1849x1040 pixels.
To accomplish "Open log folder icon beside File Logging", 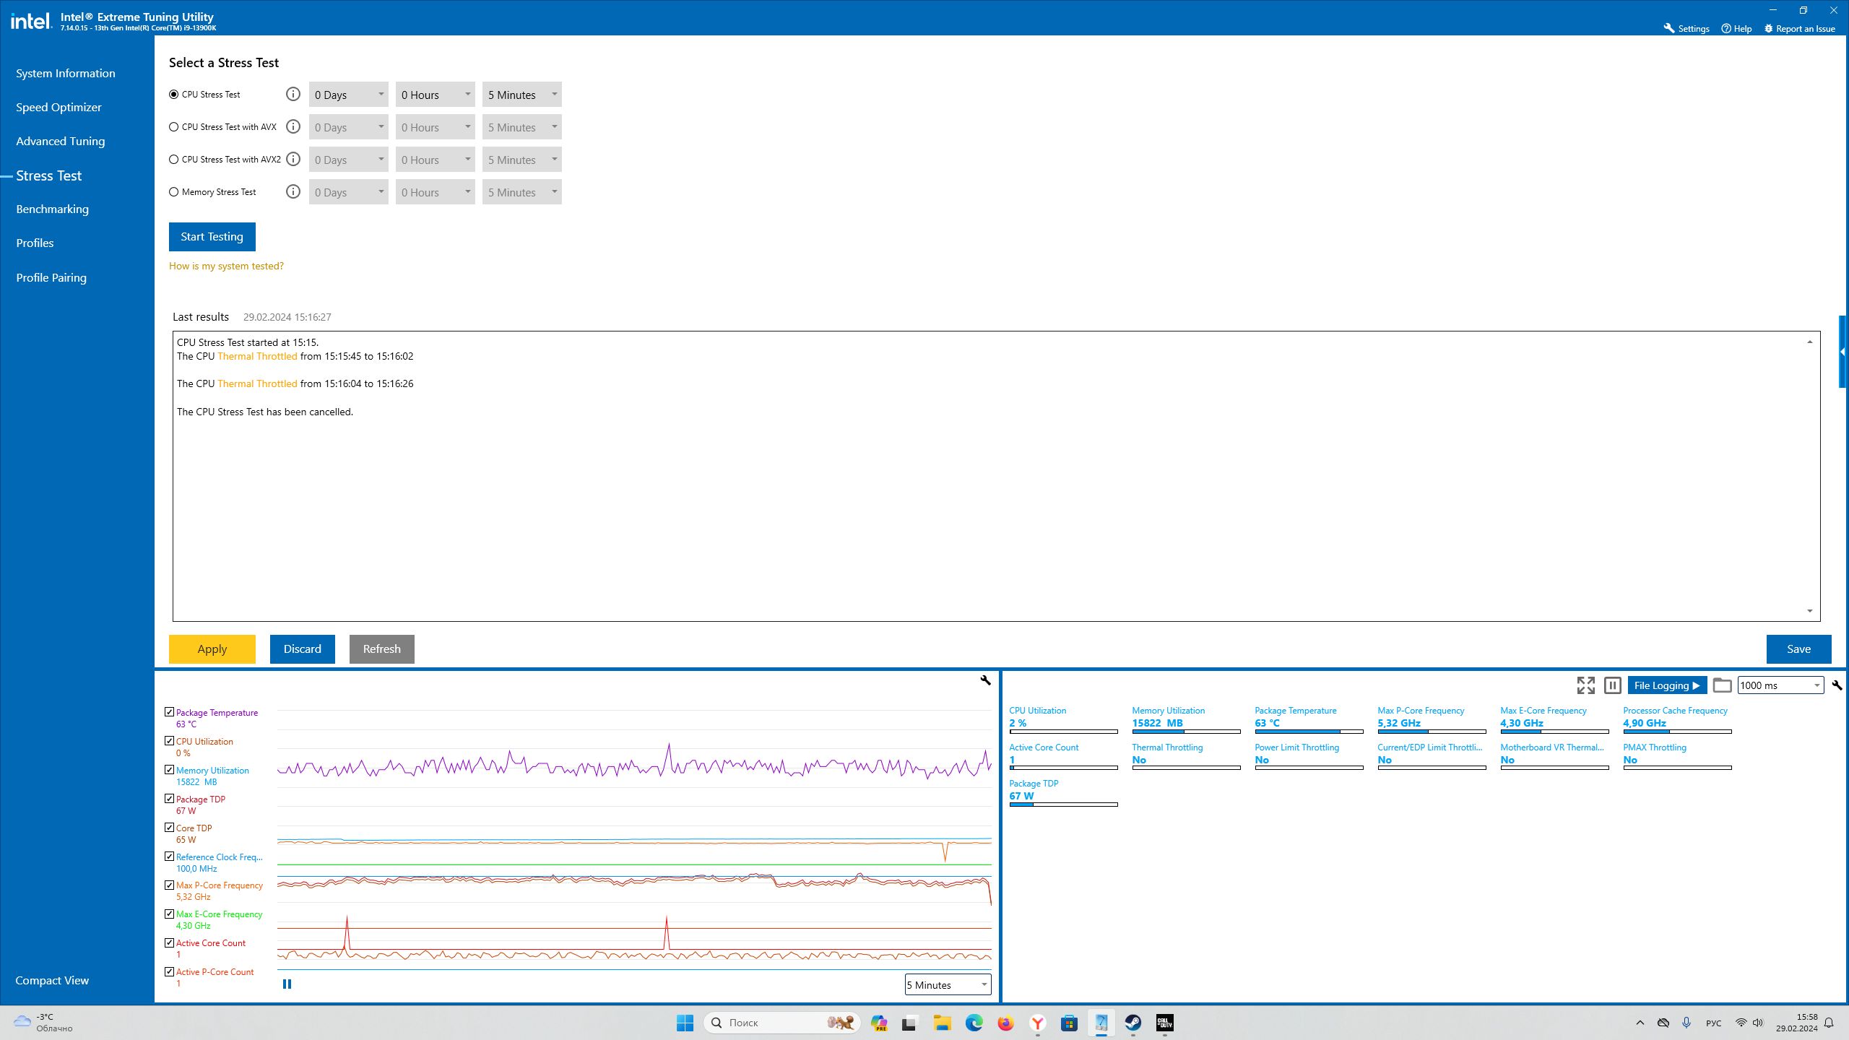I will pos(1722,685).
